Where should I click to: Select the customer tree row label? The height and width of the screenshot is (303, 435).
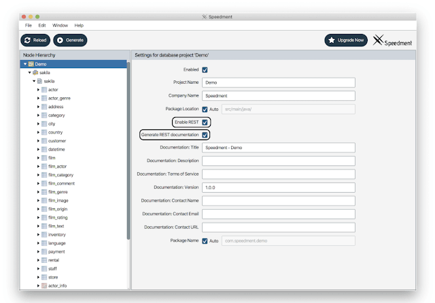point(57,141)
